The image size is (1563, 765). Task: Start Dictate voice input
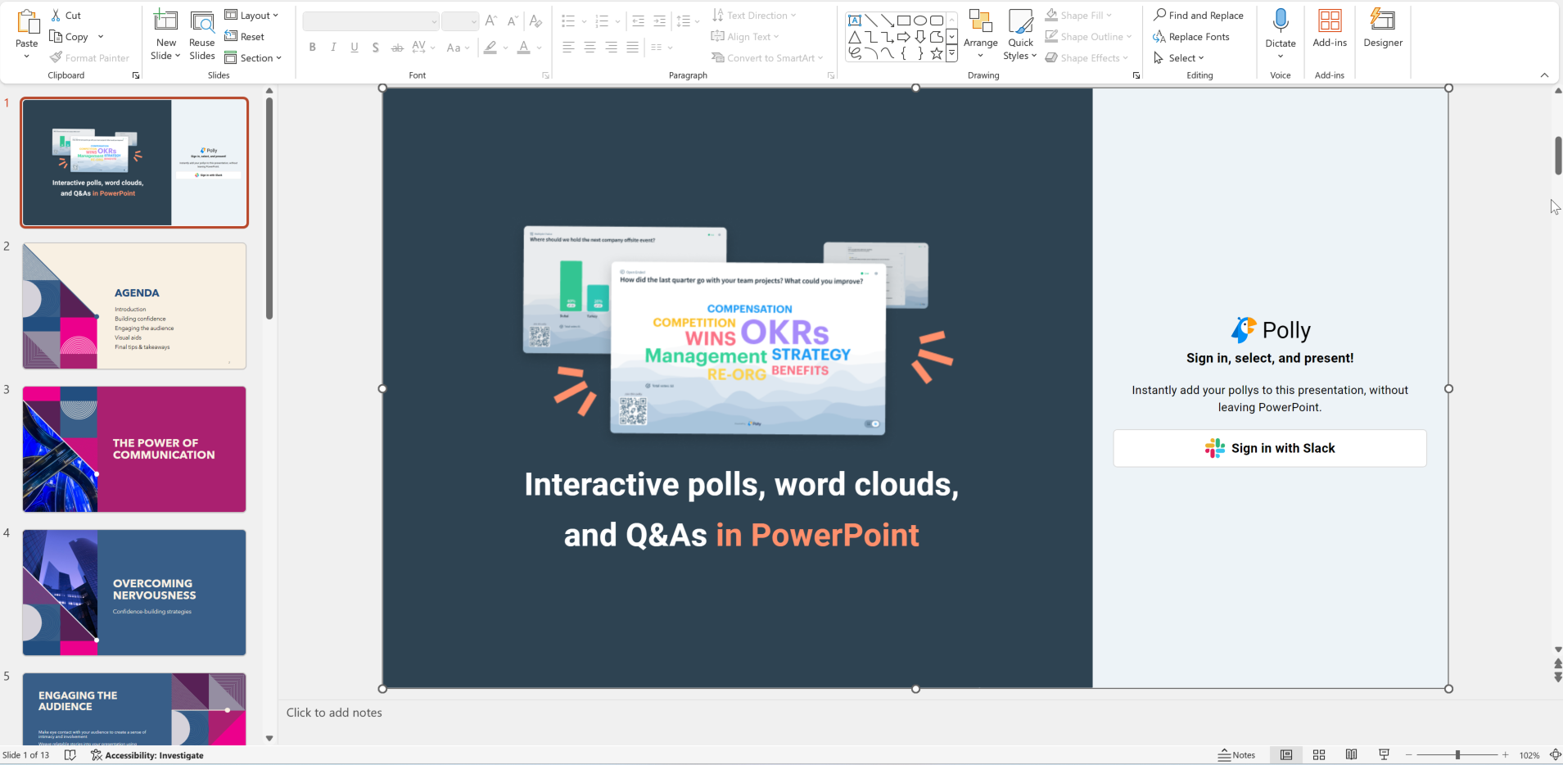(1280, 26)
